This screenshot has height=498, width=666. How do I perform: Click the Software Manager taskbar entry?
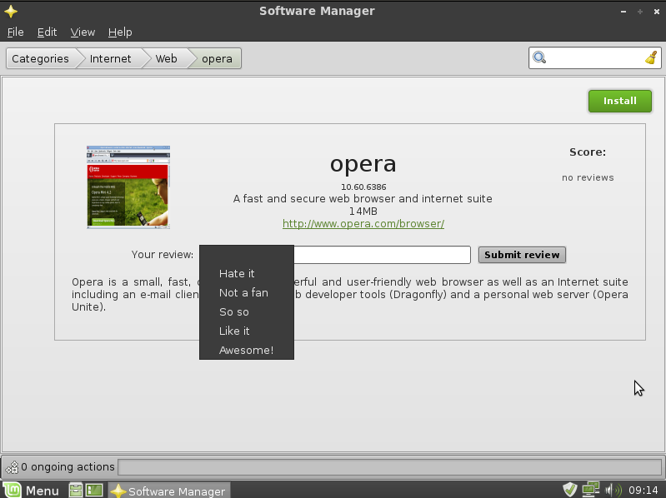[169, 491]
